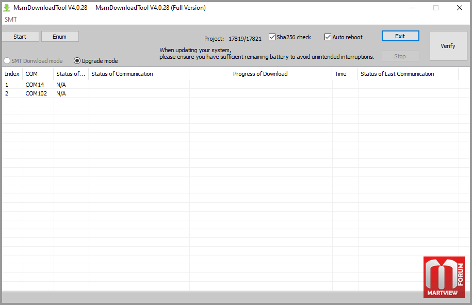Click the grayed-out Stop button
The width and height of the screenshot is (472, 305).
click(x=400, y=56)
